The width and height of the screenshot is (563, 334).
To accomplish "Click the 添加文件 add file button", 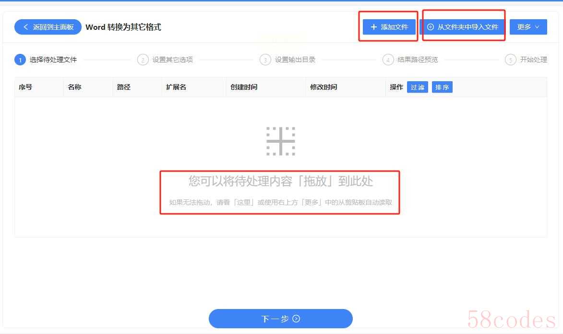I will [389, 27].
